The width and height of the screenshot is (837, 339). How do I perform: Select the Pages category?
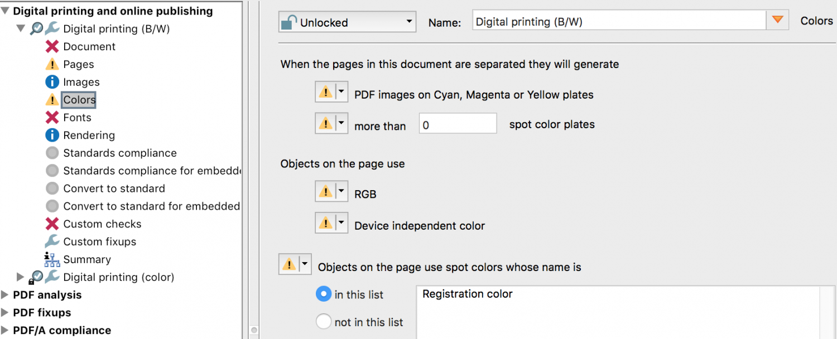click(79, 64)
